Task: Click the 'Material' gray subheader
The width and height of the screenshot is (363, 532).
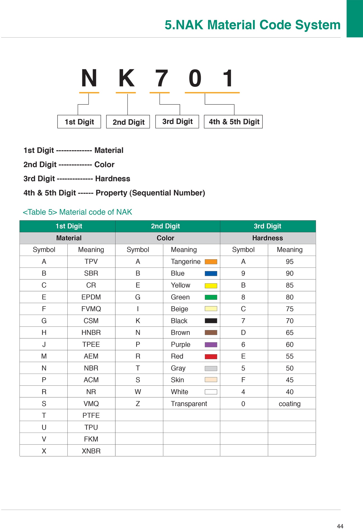Action: pos(68,238)
